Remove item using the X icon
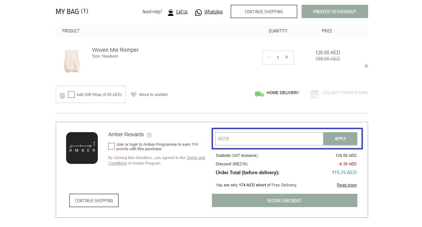This screenshot has height=227, width=422. tap(366, 66)
